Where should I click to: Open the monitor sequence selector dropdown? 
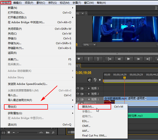(83, 13)
